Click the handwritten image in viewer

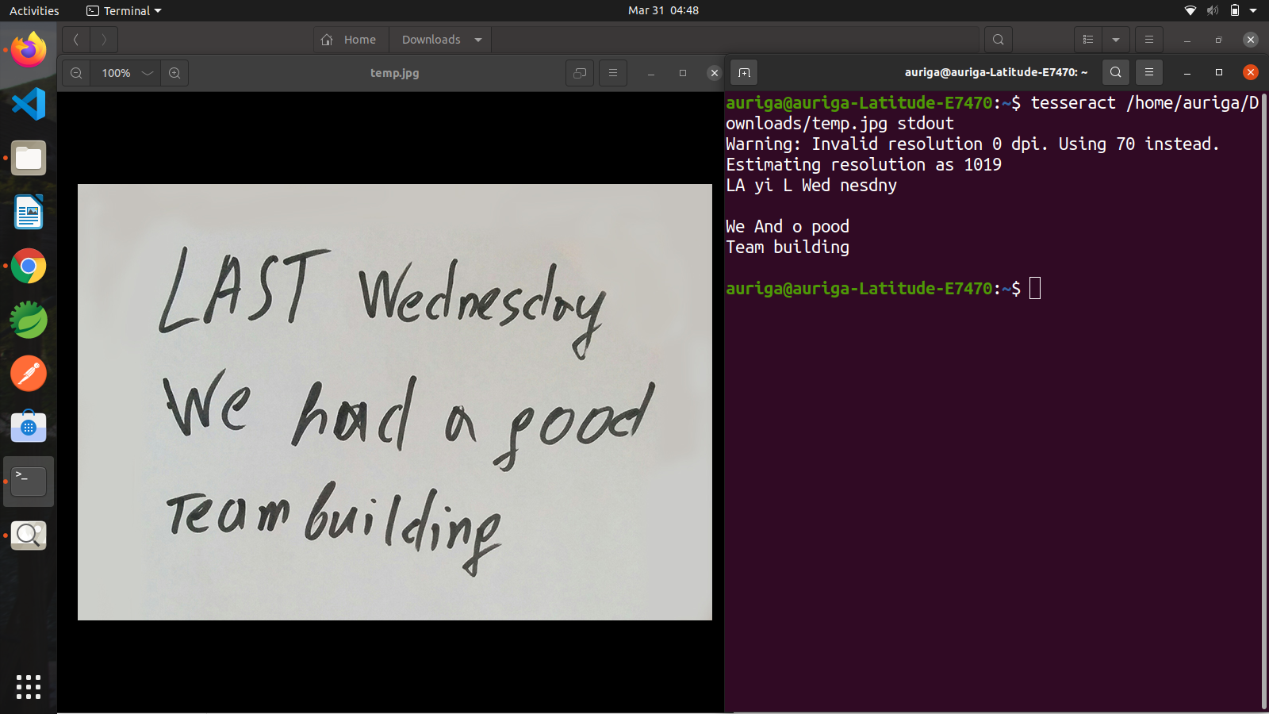(394, 401)
